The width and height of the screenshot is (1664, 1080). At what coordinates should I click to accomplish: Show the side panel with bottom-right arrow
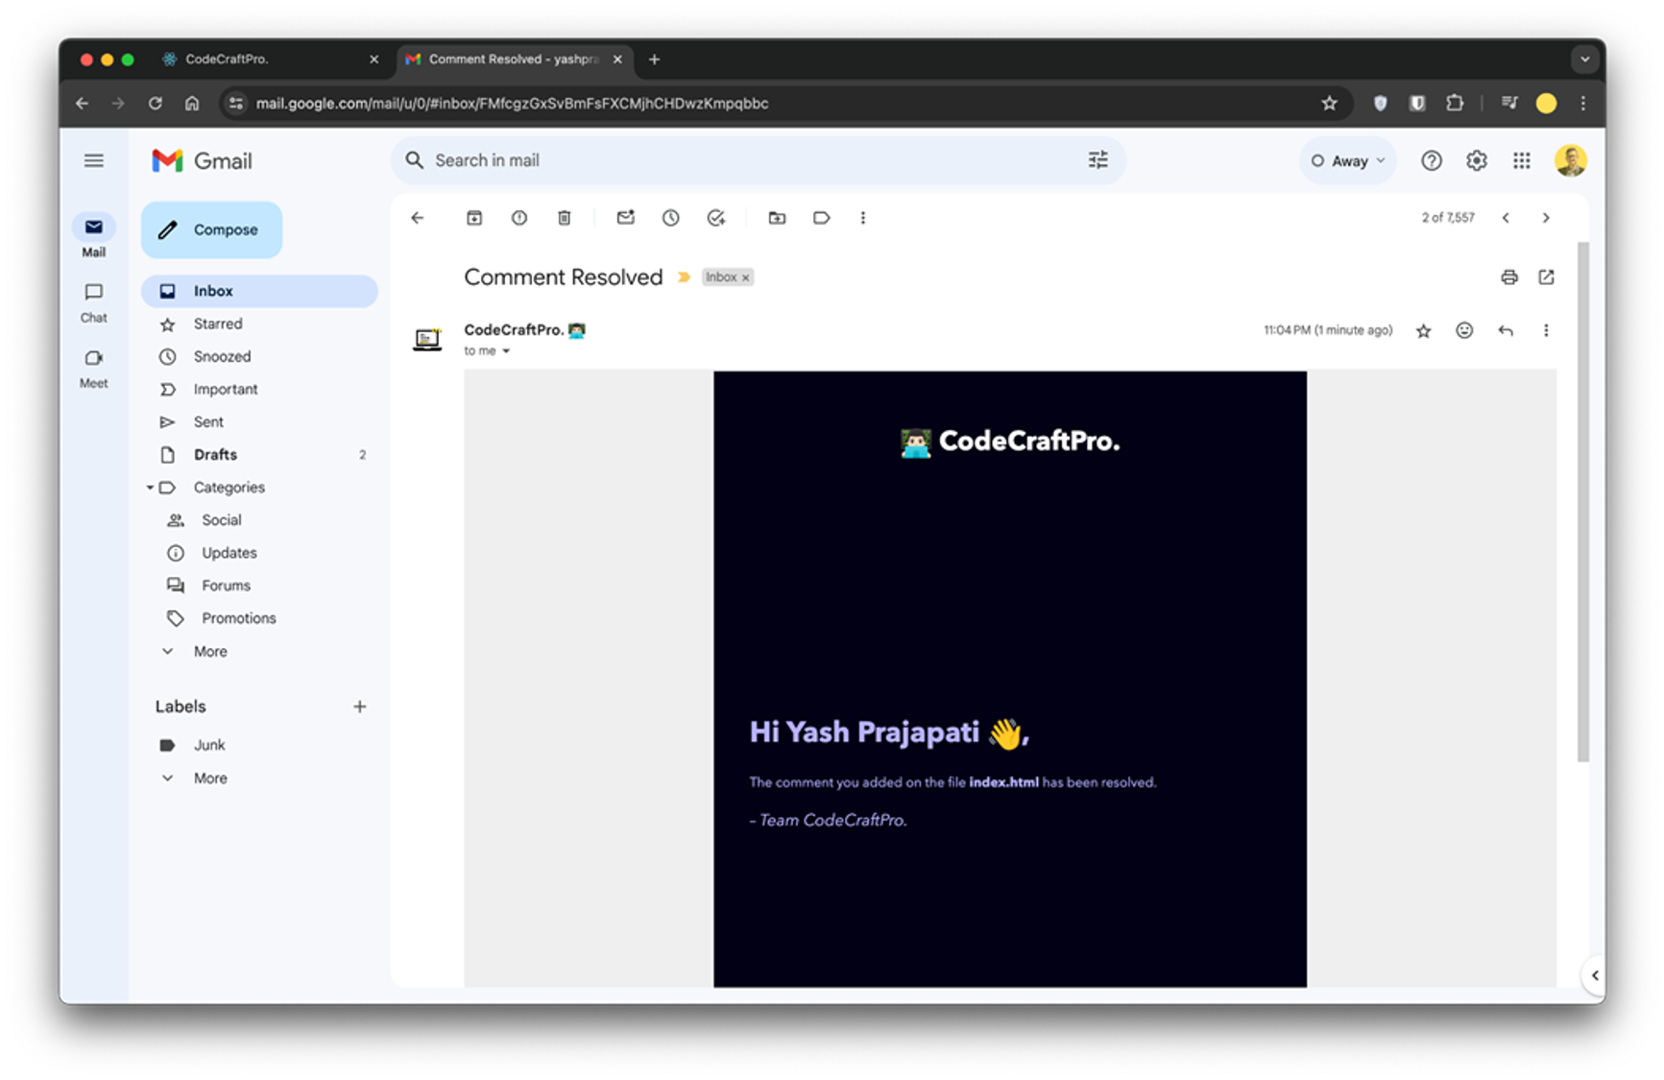tap(1594, 975)
